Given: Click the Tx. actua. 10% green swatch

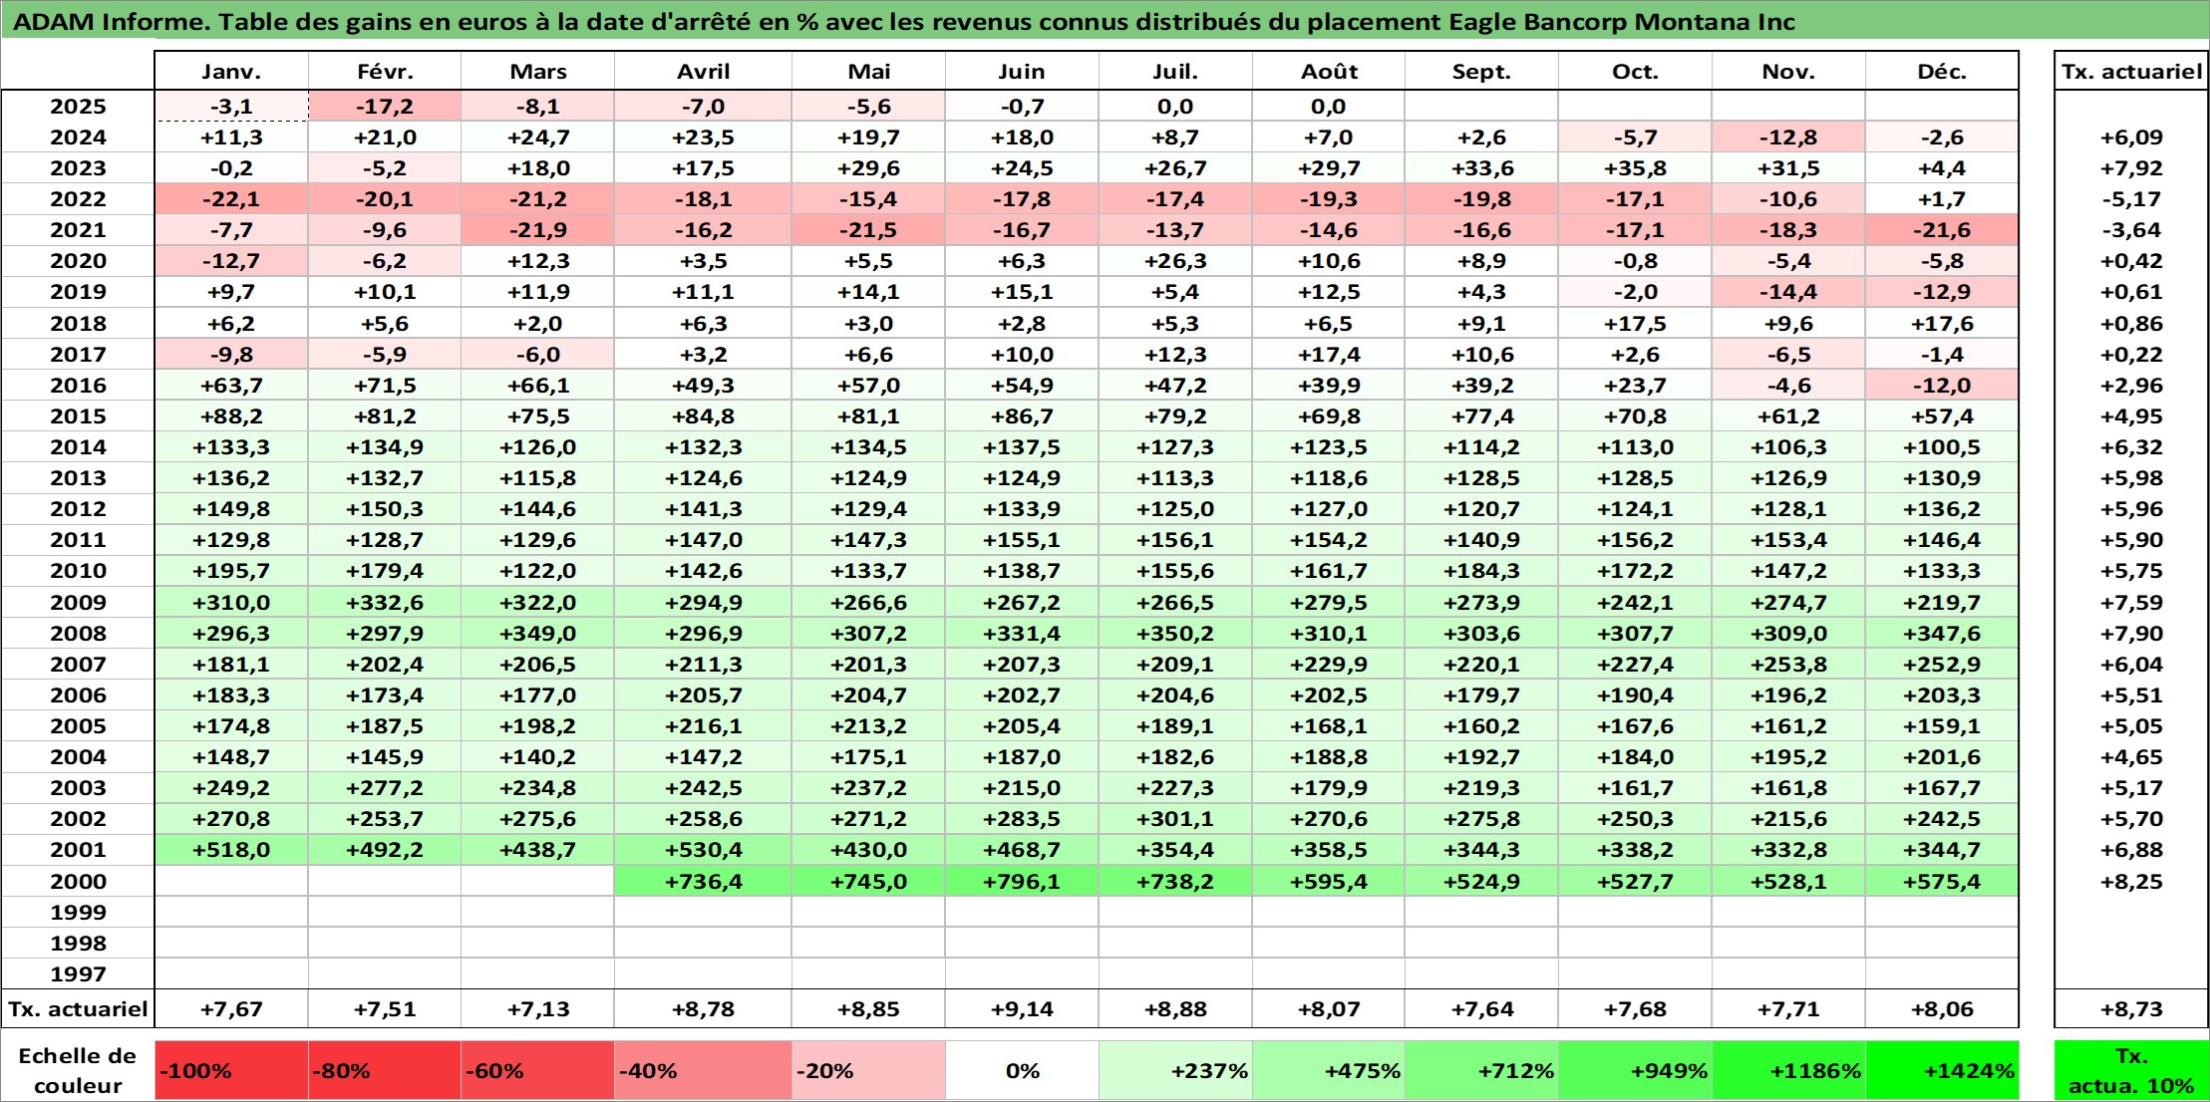Looking at the screenshot, I should click(x=2131, y=1071).
